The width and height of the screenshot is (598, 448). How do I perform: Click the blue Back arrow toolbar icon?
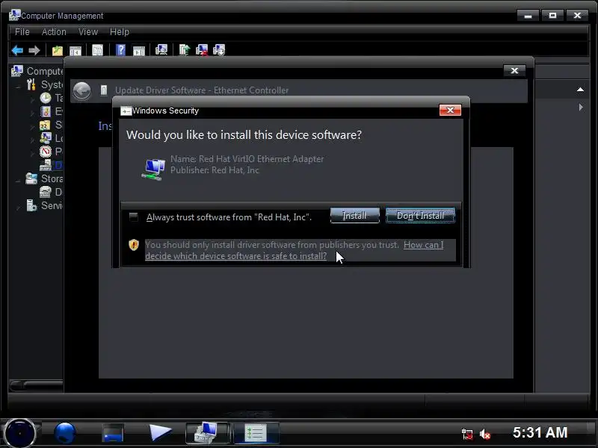(17, 50)
